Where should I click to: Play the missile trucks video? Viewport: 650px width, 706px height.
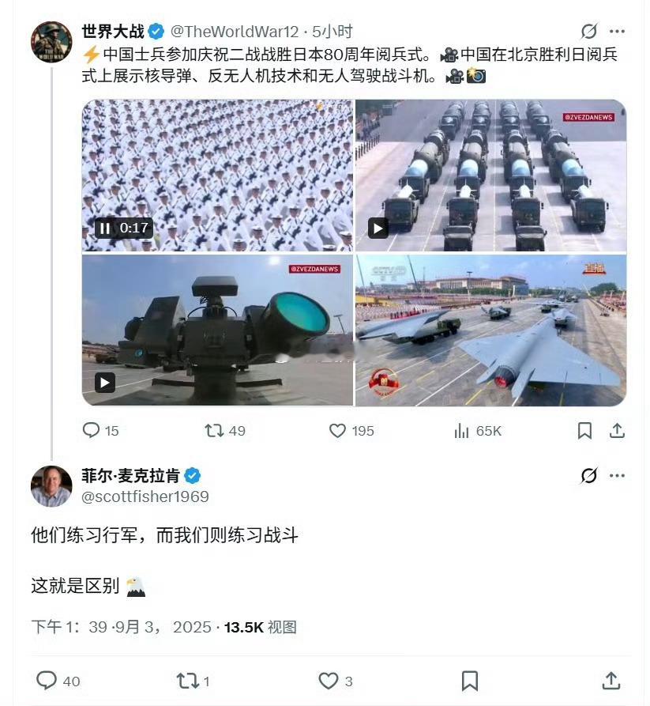tap(378, 228)
